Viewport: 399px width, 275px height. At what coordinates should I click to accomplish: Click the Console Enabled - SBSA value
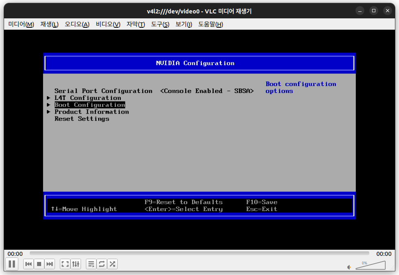click(207, 91)
